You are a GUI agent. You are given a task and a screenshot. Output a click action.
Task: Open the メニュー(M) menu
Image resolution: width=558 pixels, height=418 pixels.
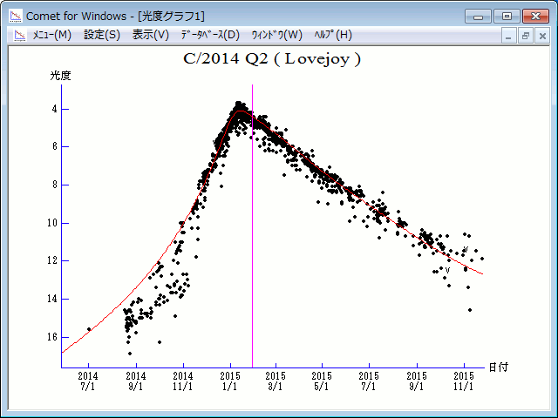click(x=52, y=35)
